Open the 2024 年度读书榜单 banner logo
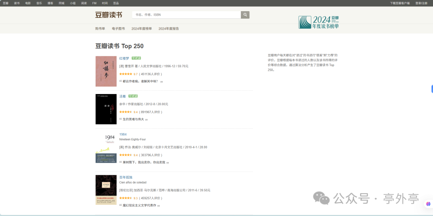The height and width of the screenshot is (216, 433). pos(318,22)
